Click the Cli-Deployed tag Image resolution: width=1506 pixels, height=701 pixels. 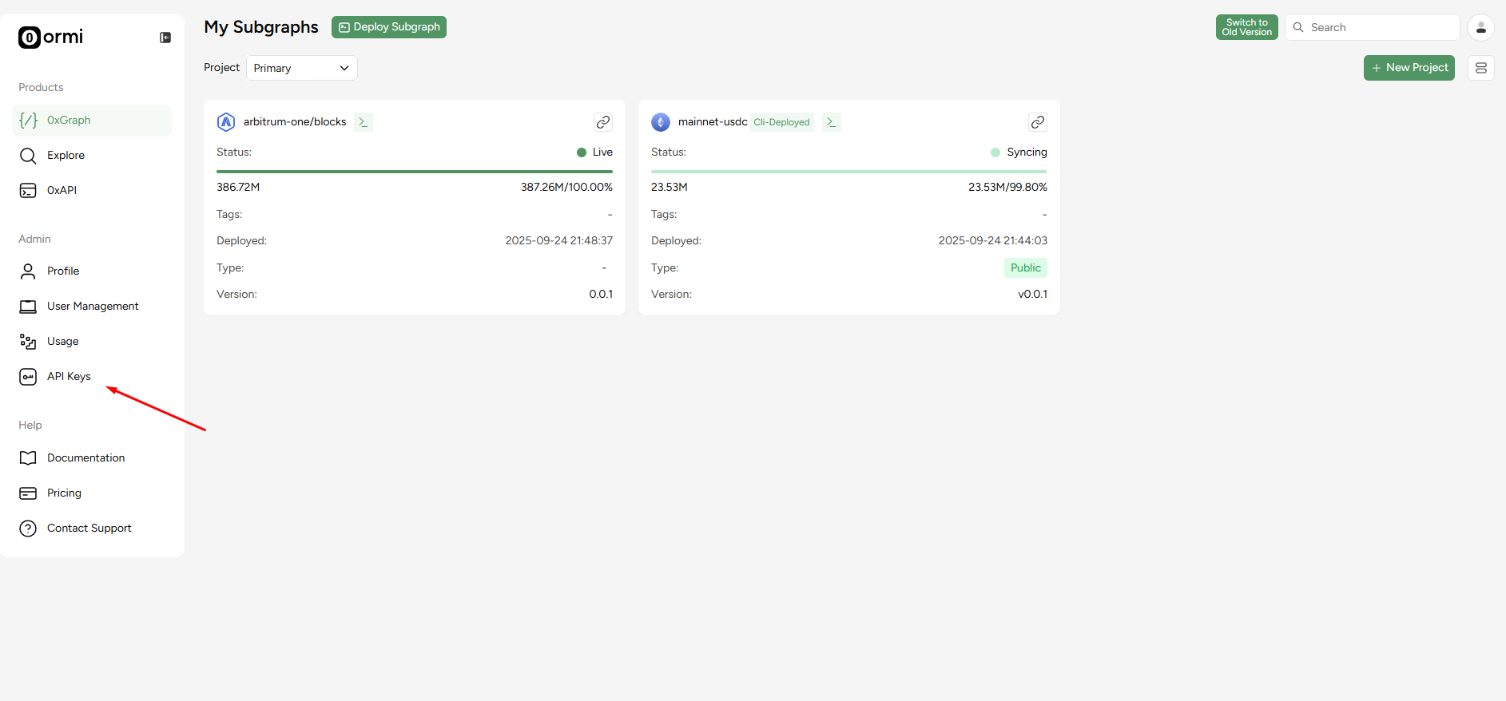781,122
